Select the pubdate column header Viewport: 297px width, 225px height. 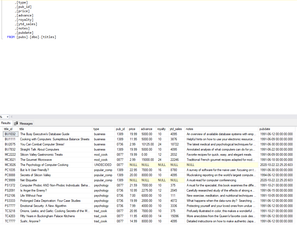pyautogui.click(x=277, y=129)
